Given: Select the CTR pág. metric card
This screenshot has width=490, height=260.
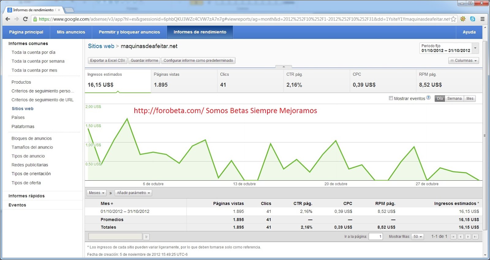Looking at the screenshot, I should click(x=317, y=81).
